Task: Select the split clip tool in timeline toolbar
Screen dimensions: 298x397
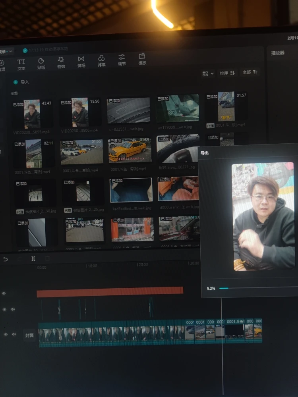Action: (x=33, y=258)
